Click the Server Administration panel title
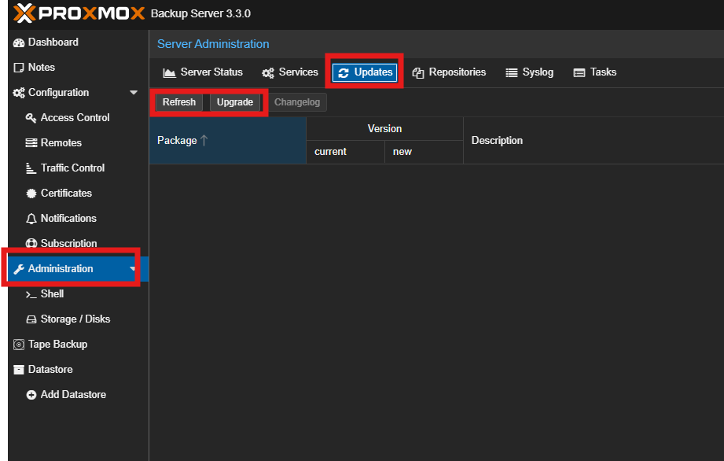Image resolution: width=724 pixels, height=461 pixels. point(213,44)
